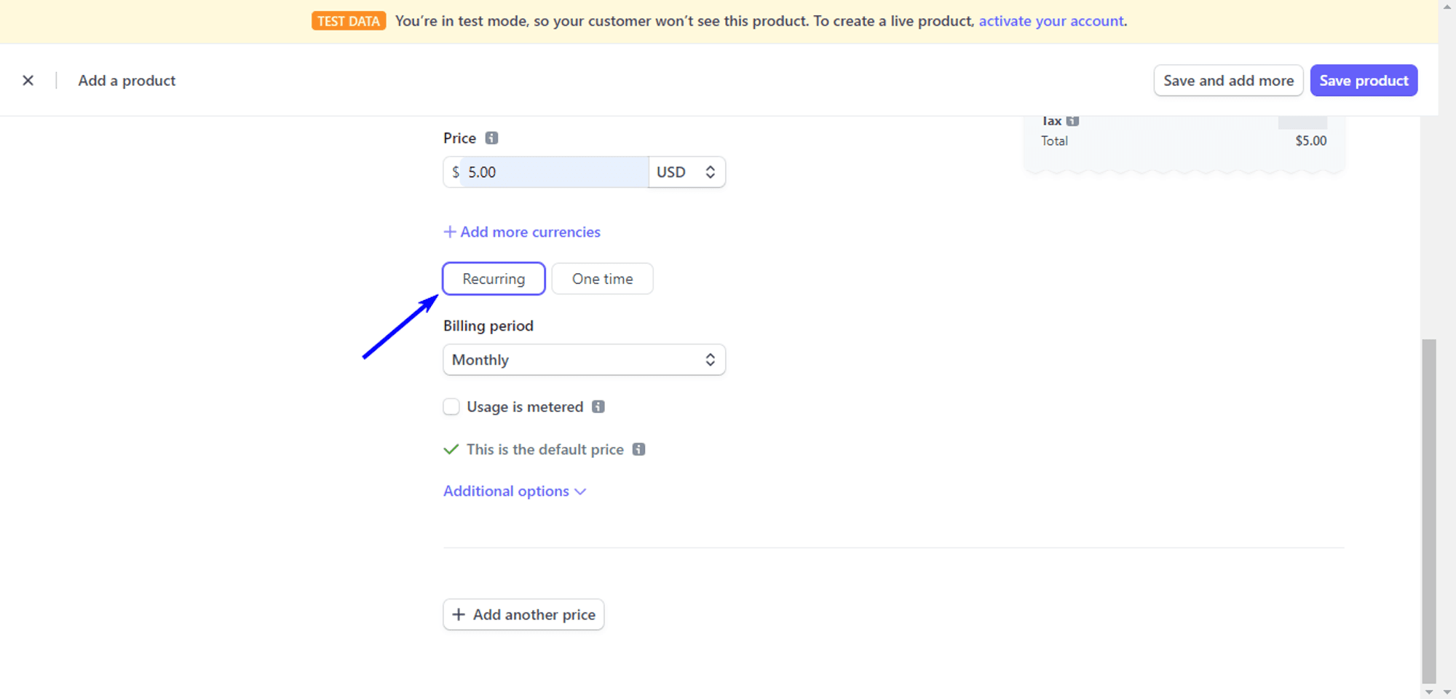Screen dimensions: 1456x699
Task: Open the Tax info tooltip
Action: click(1073, 120)
